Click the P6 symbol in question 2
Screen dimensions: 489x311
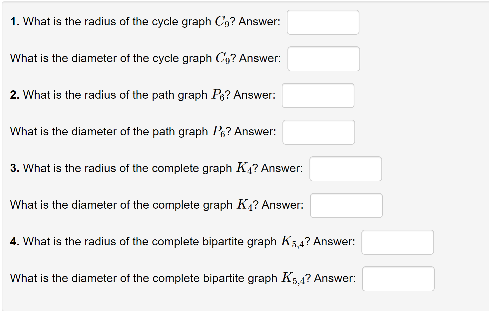[x=218, y=94]
